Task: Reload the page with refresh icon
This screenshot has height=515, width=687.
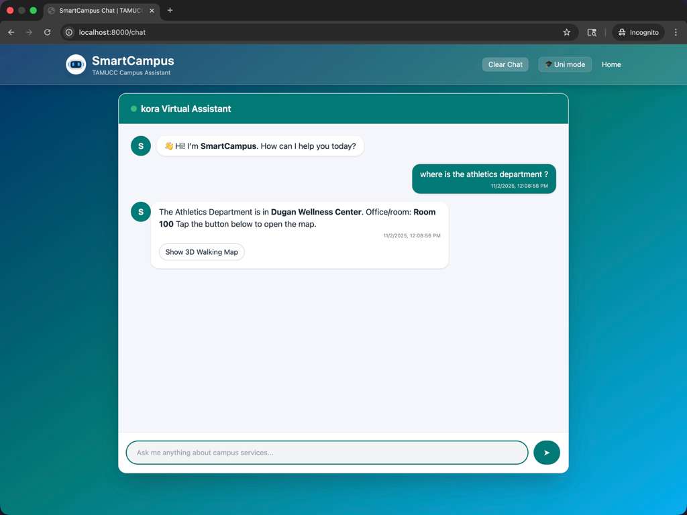Action: pyautogui.click(x=48, y=32)
